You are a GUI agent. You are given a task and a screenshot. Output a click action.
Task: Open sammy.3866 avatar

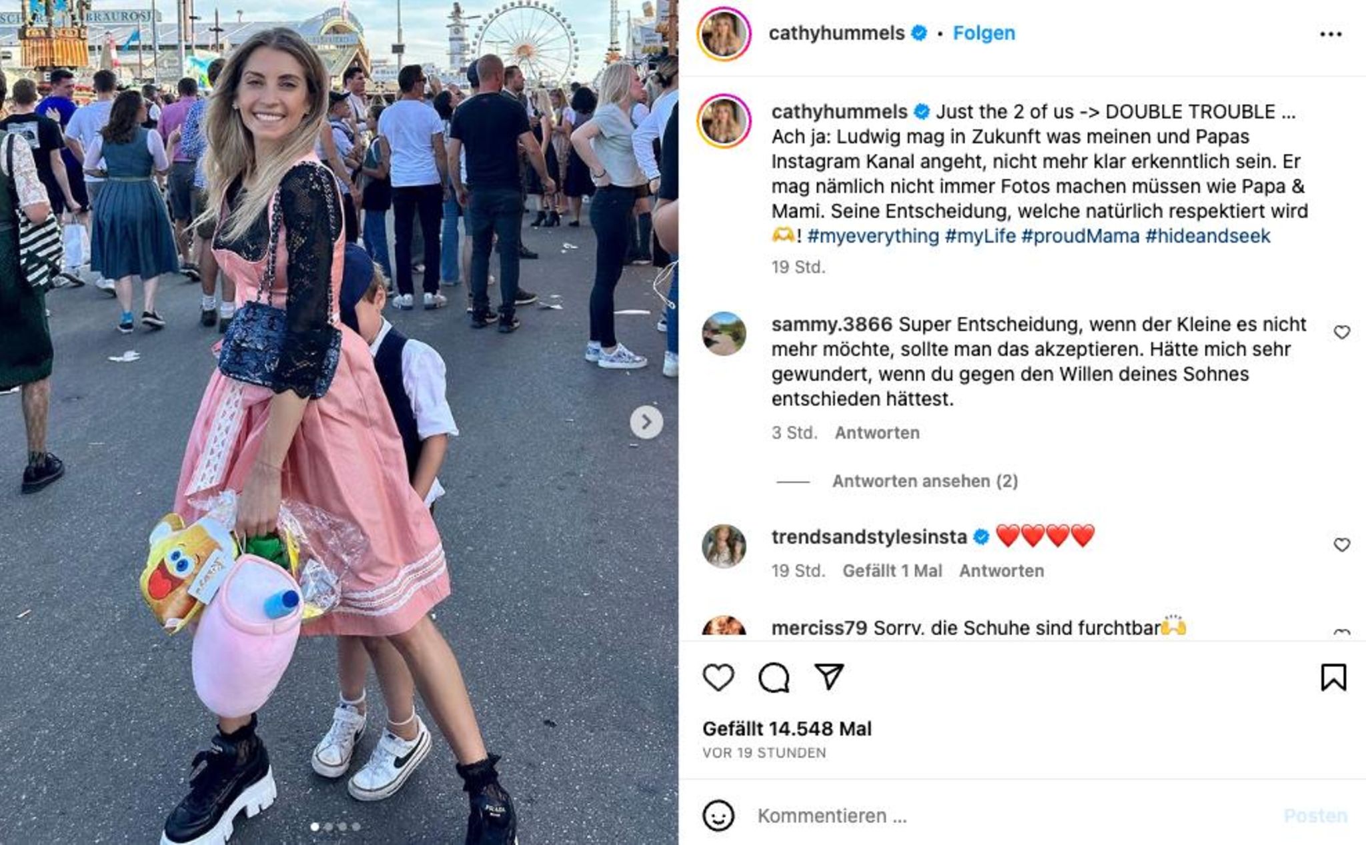[724, 333]
